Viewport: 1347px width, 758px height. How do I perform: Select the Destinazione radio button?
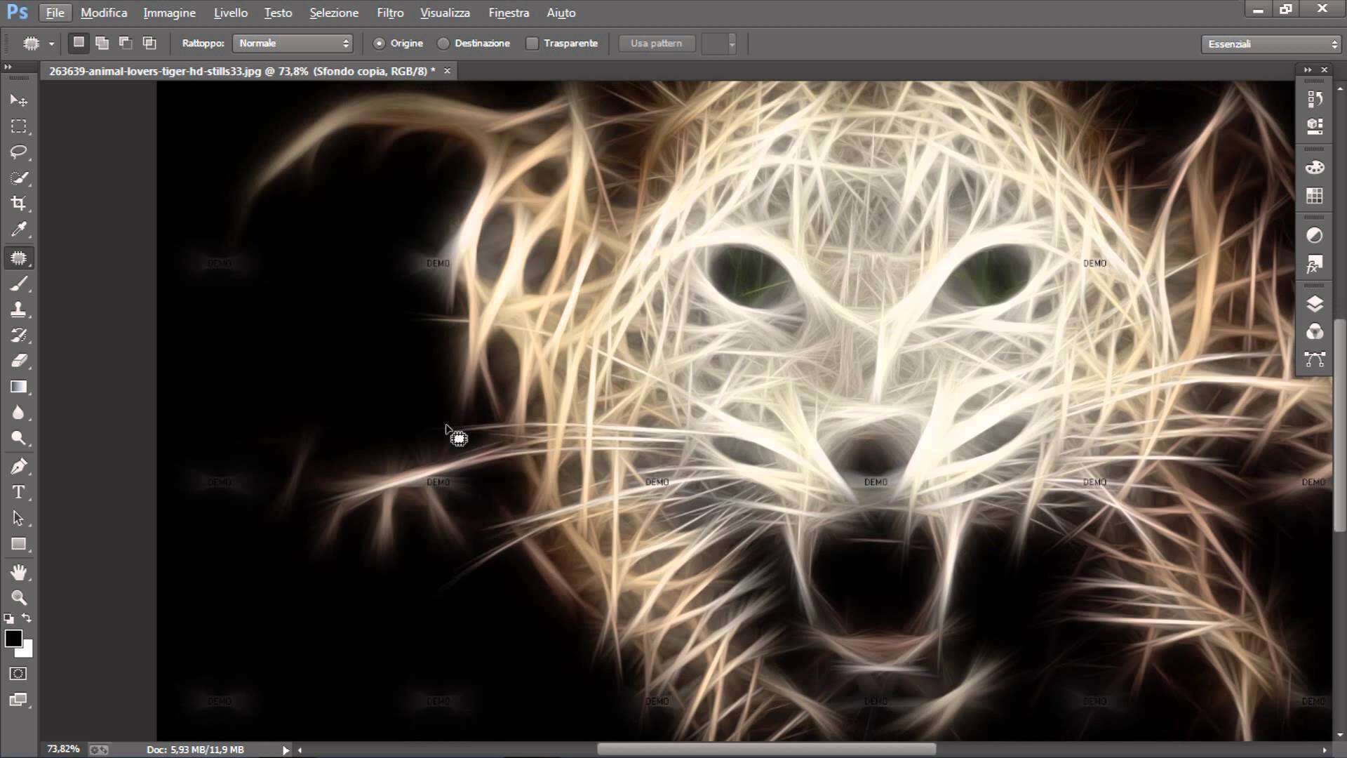443,43
